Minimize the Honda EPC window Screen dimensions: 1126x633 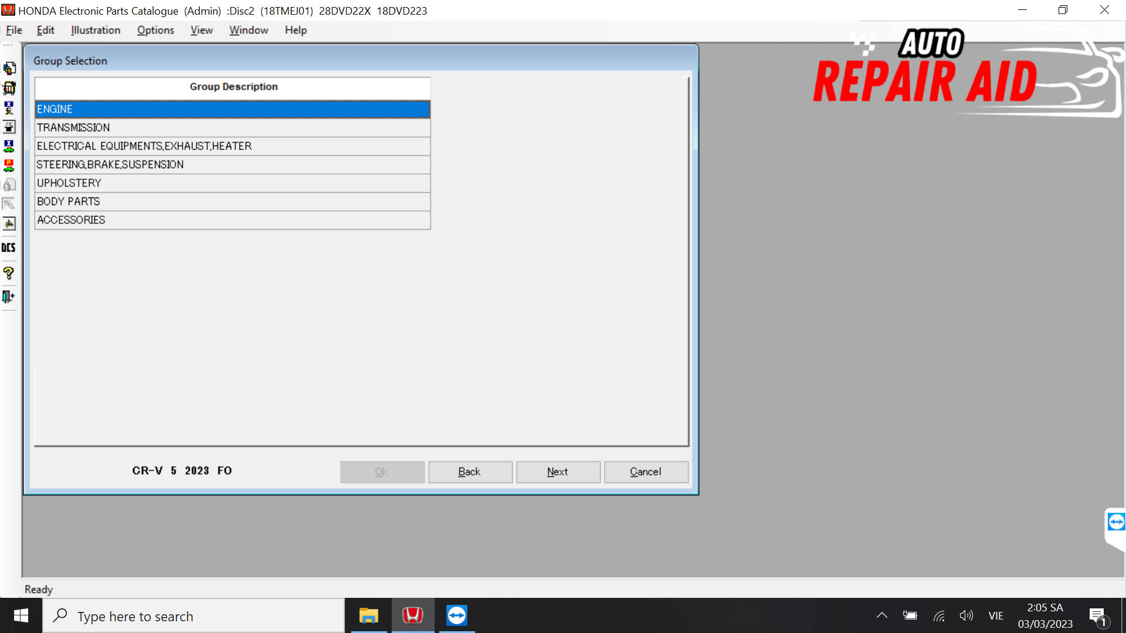tap(1022, 10)
